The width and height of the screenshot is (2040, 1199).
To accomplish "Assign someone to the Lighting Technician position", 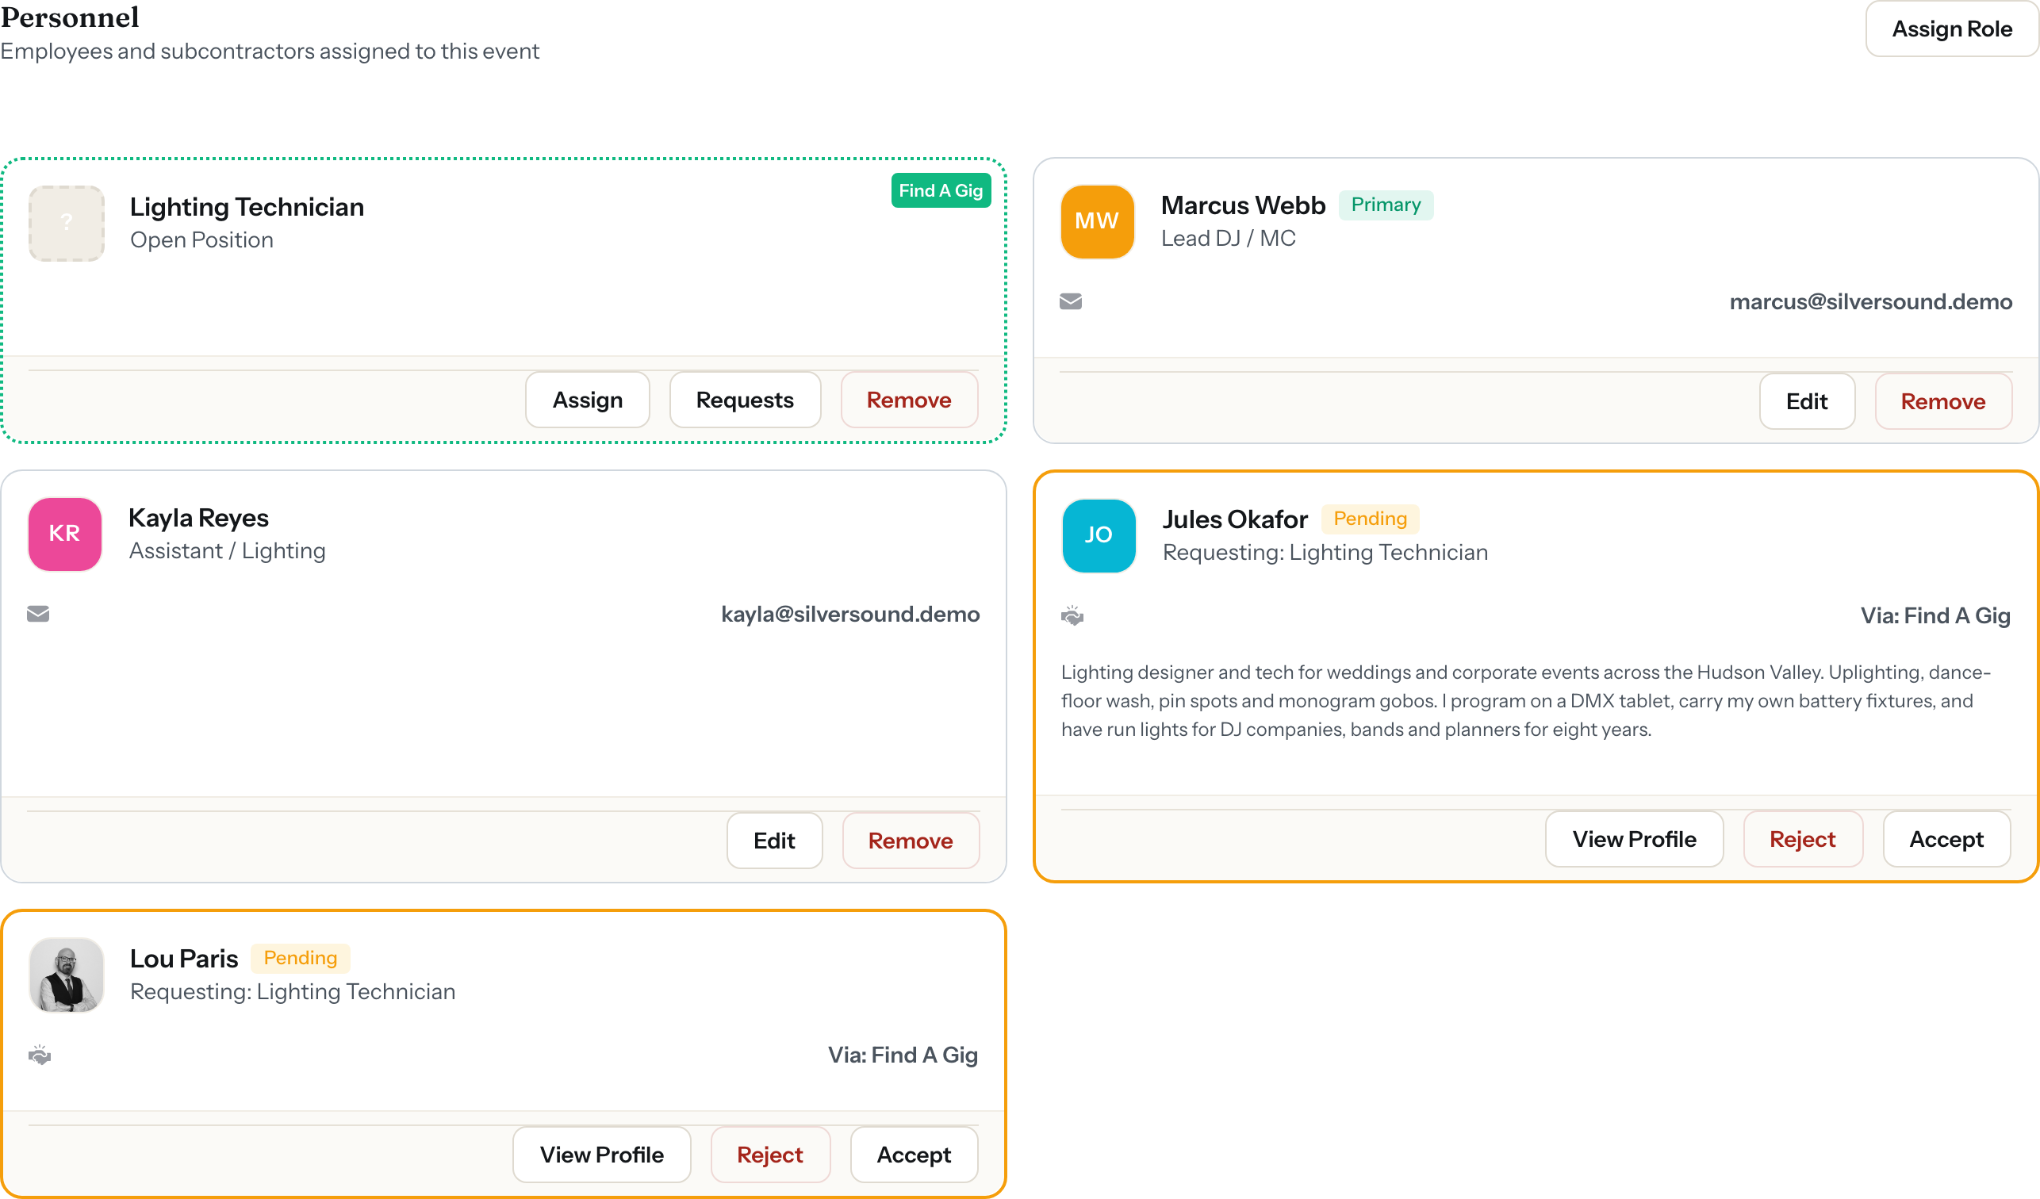I will [588, 400].
